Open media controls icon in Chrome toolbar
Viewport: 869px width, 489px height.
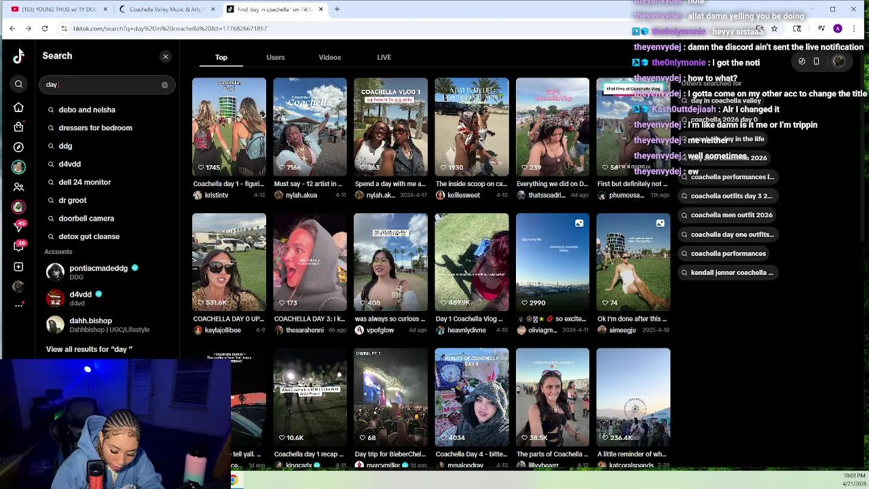coord(821,29)
